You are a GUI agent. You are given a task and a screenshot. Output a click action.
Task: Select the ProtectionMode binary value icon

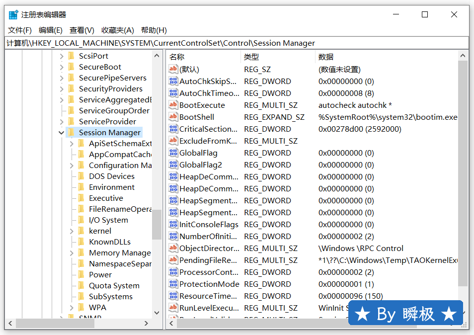[x=173, y=284]
